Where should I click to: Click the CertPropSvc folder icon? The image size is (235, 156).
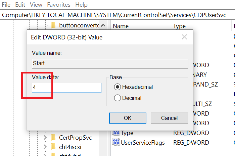tap(53, 137)
